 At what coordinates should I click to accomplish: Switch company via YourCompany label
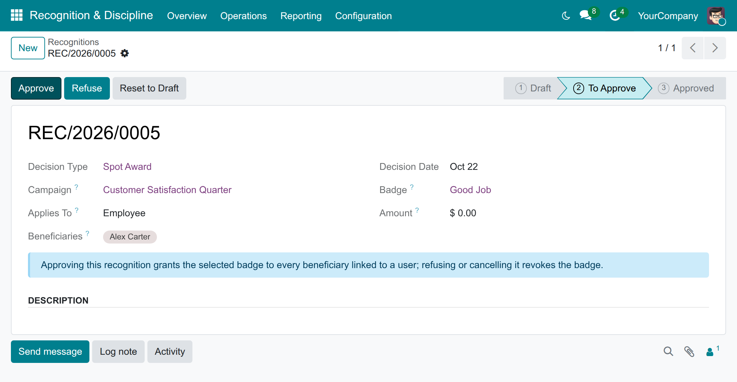tap(668, 16)
